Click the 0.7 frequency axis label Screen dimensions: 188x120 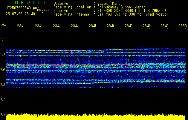pos(2,99)
